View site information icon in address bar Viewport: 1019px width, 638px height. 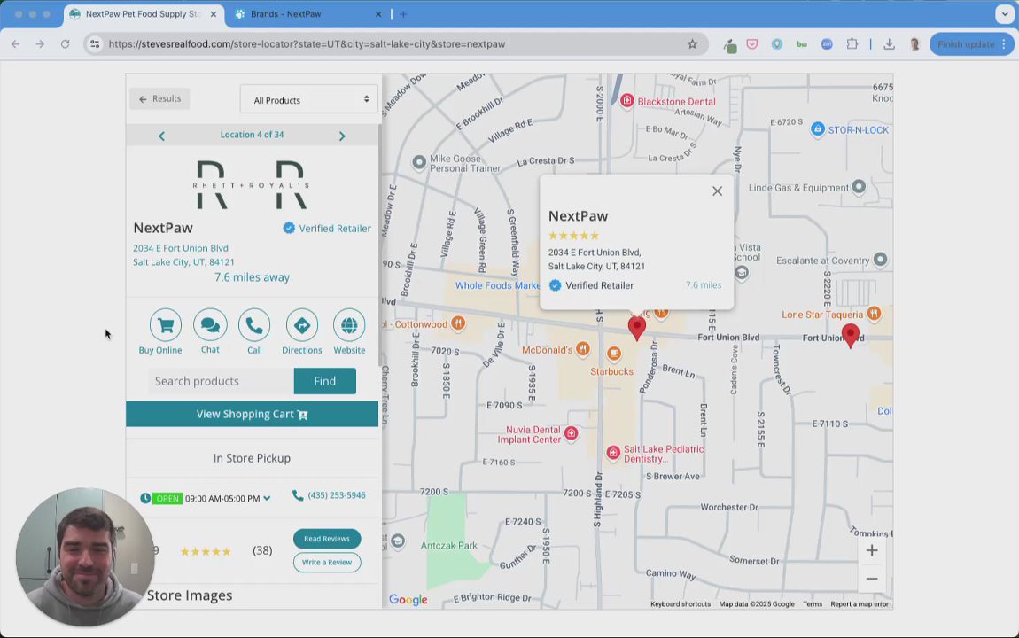pos(95,44)
